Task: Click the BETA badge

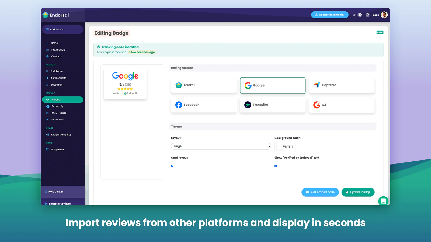Action: point(380,33)
